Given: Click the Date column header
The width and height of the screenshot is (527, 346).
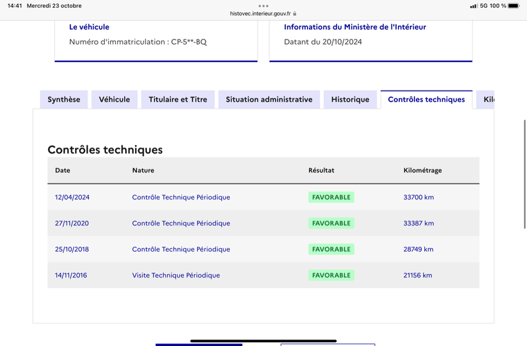Looking at the screenshot, I should point(63,171).
